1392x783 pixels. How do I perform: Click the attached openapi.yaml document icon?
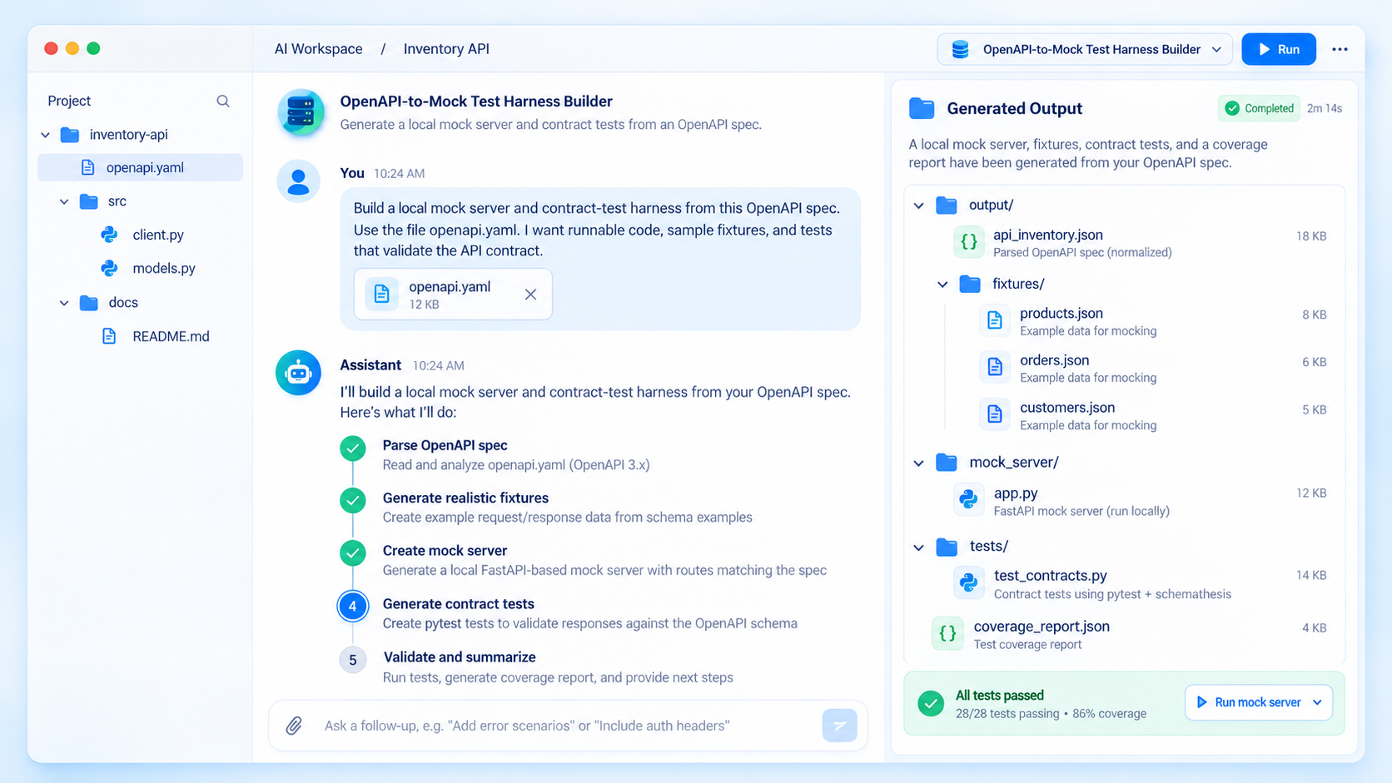(x=381, y=294)
